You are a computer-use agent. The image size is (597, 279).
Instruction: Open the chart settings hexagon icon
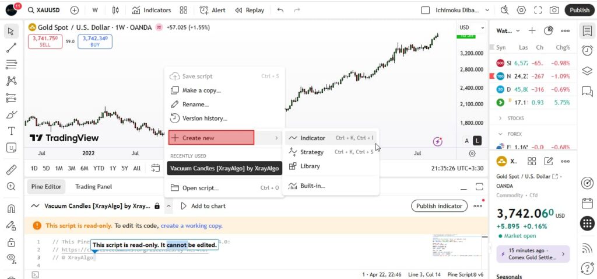coord(521,10)
